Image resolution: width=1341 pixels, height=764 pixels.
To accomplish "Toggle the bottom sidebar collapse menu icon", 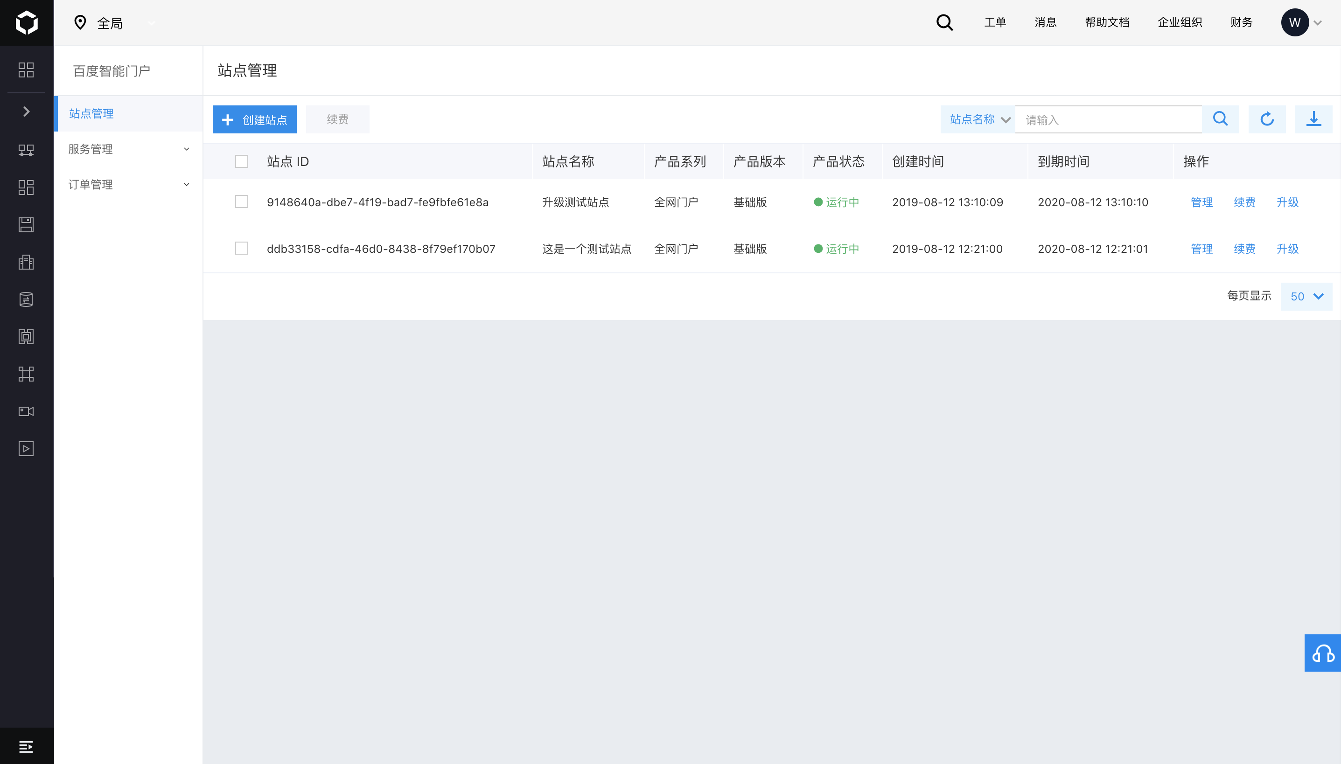I will click(x=26, y=746).
